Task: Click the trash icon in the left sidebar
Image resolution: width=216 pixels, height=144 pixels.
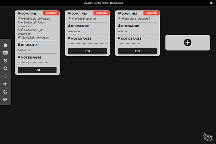Action: 5,45
